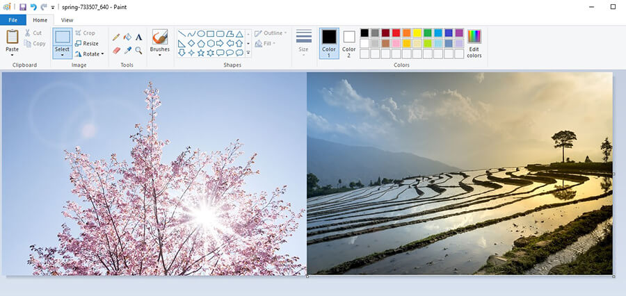Choose the Down arrow shape
Image resolution: width=626 pixels, height=296 pixels.
point(182,53)
